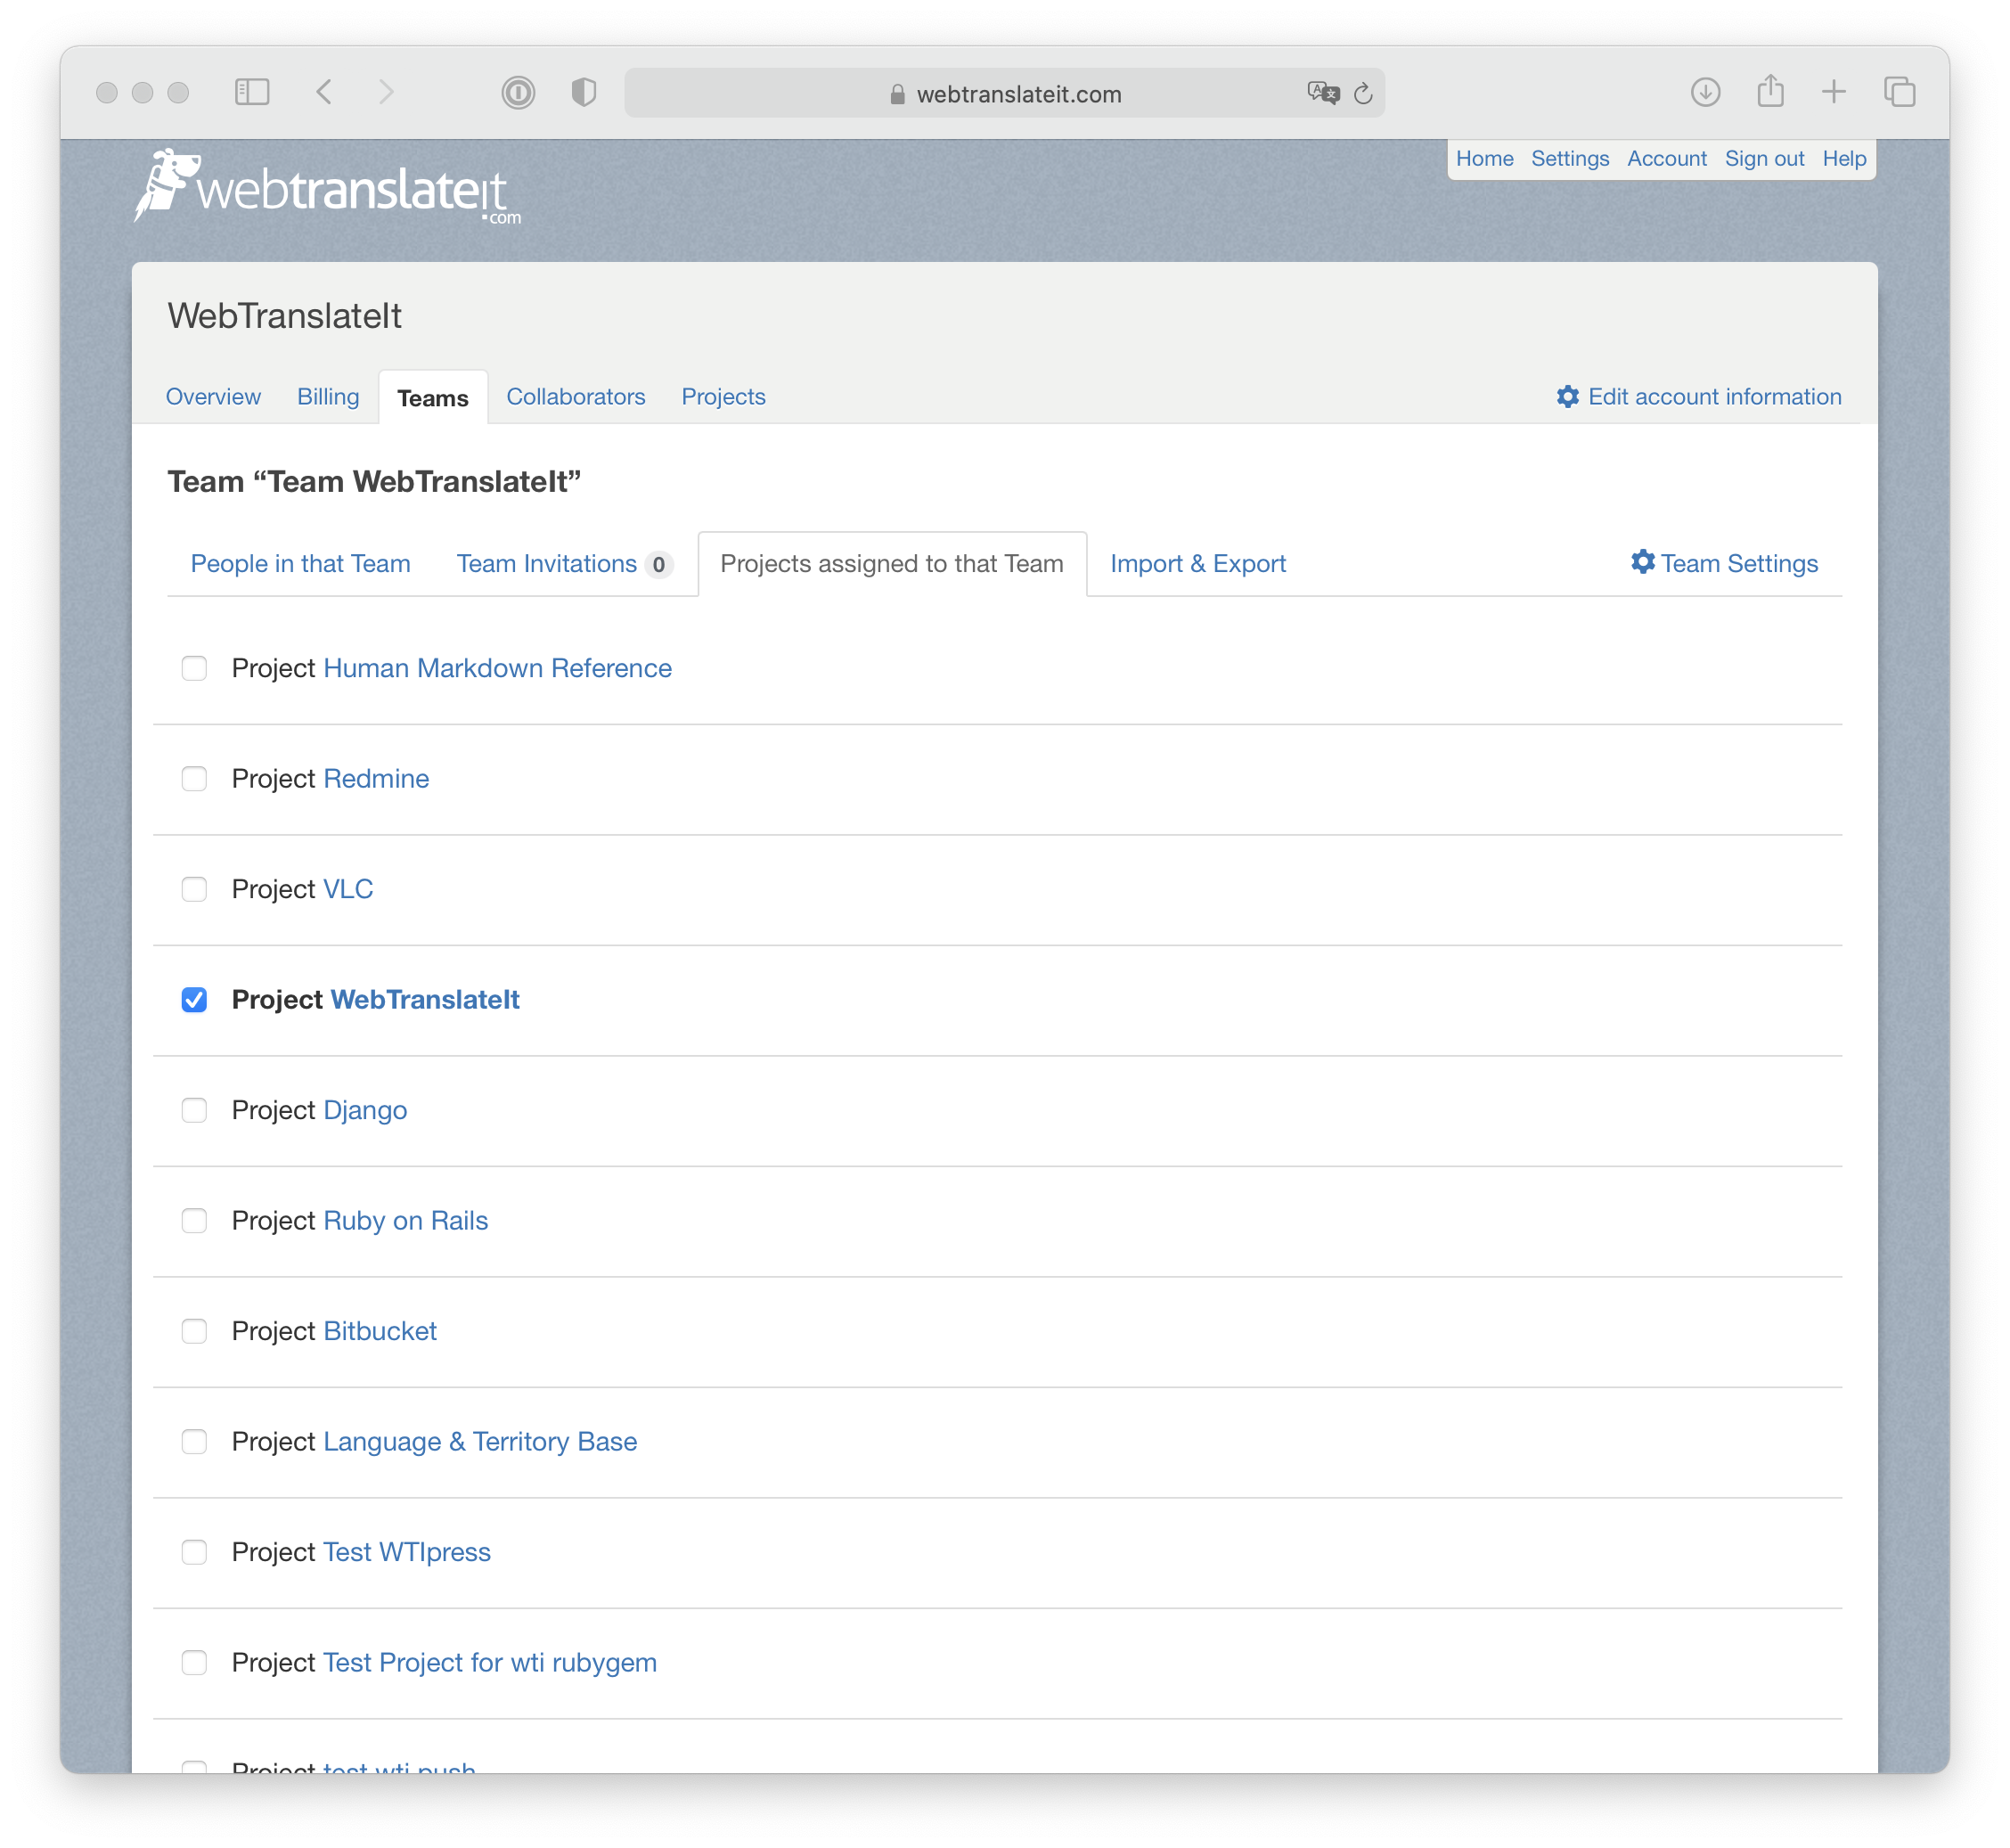Click the Home link in top navigation
This screenshot has height=1848, width=2010.
(x=1484, y=159)
